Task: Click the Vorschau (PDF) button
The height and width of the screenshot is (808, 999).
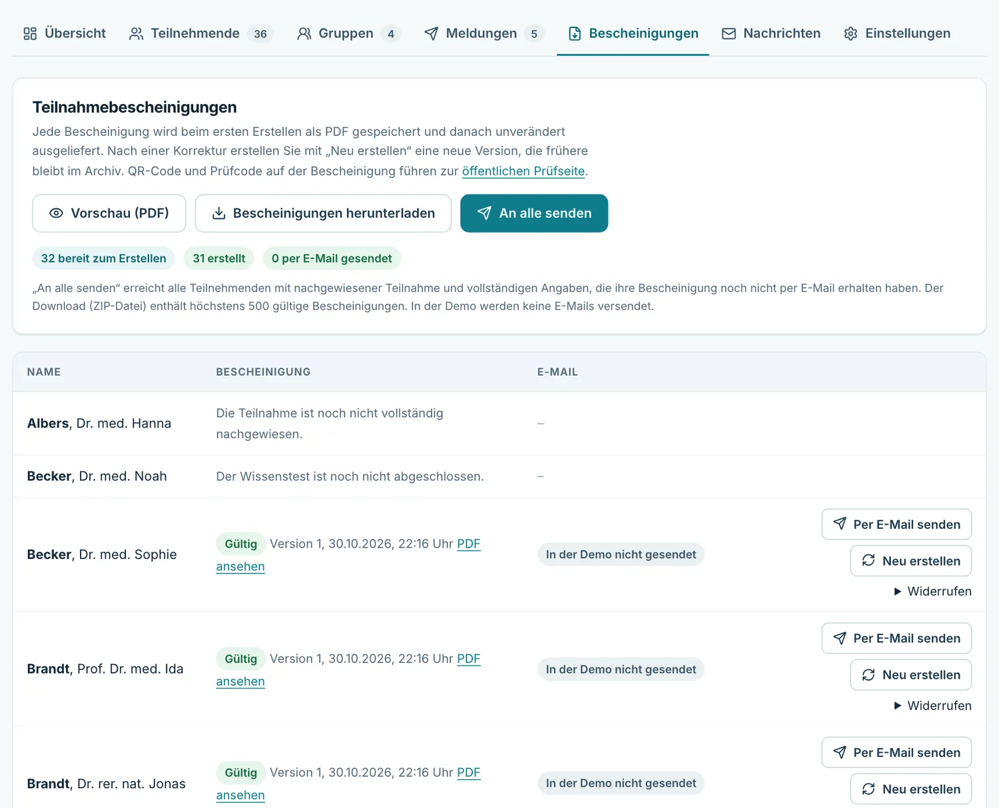Action: (x=109, y=213)
